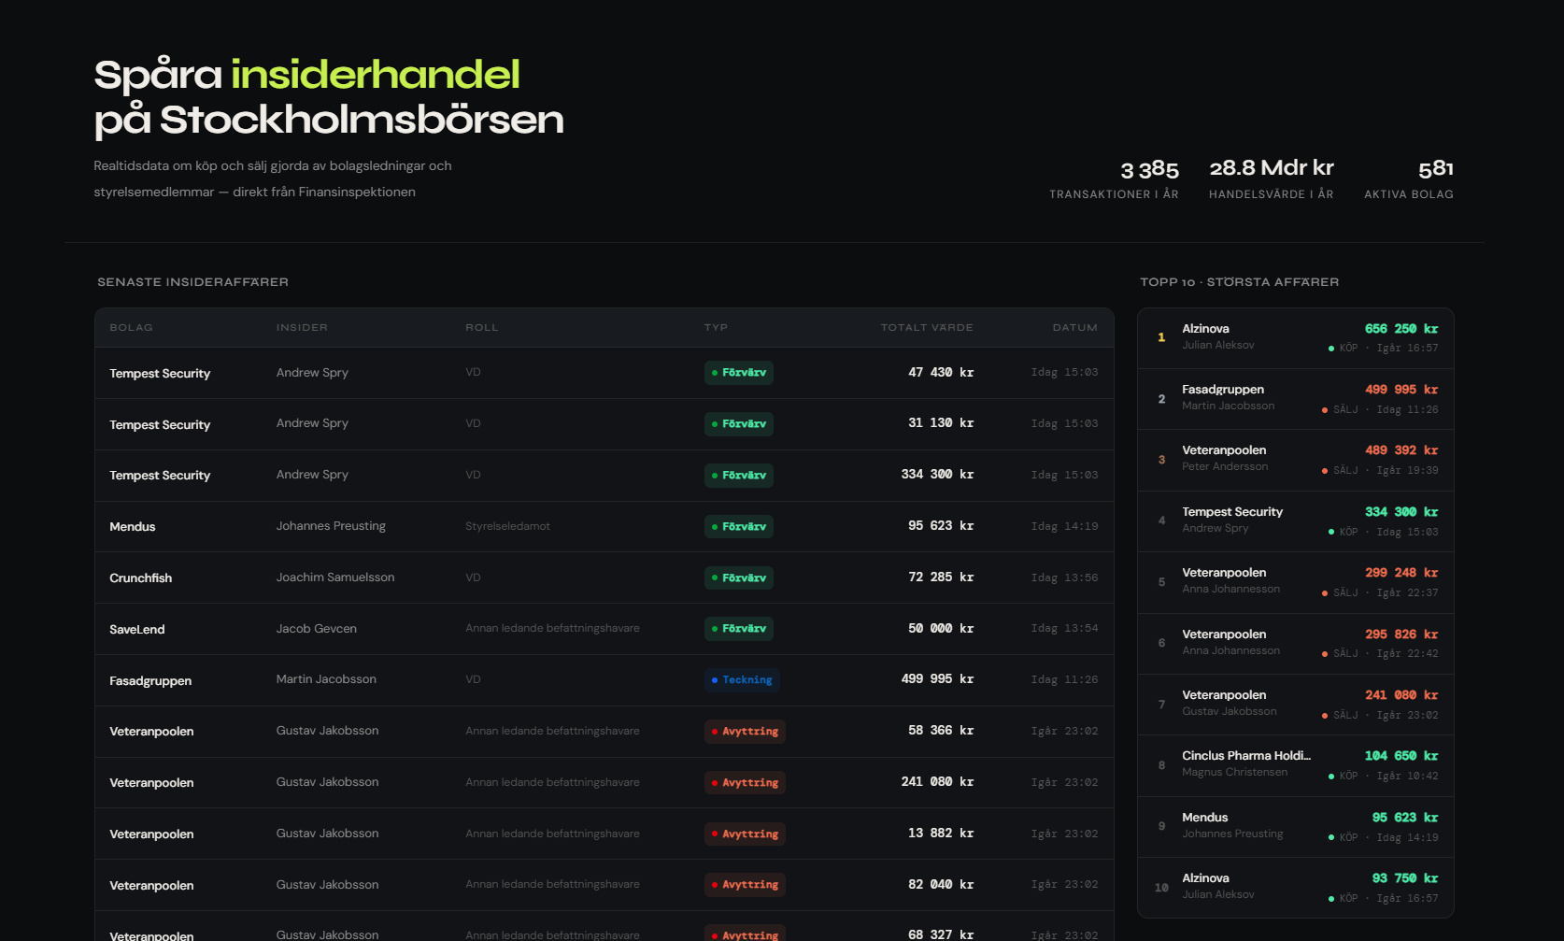Click rank 1 badge beside Alzinova
Viewport: 1564px width, 941px height.
[1161, 337]
